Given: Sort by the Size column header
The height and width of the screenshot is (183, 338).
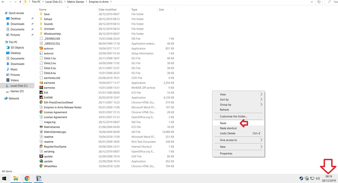Looking at the screenshot, I should pyautogui.click(x=166, y=10).
